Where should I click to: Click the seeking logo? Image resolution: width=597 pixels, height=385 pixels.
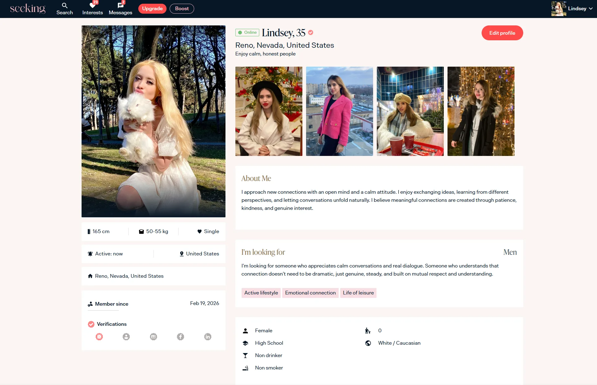pos(28,9)
